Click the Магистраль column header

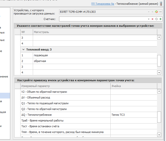coord(41,32)
